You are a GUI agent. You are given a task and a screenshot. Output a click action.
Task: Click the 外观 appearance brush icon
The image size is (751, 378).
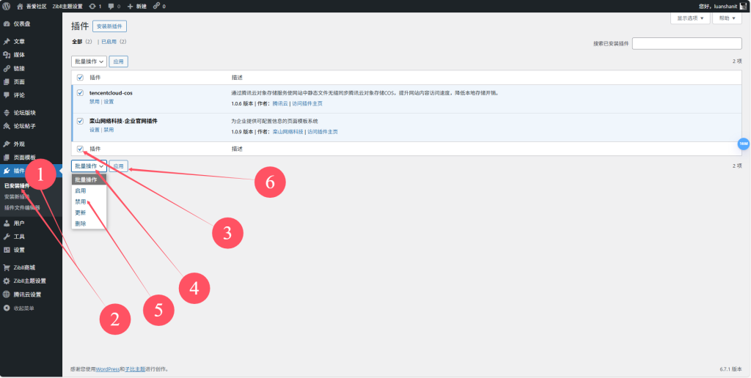[7, 144]
